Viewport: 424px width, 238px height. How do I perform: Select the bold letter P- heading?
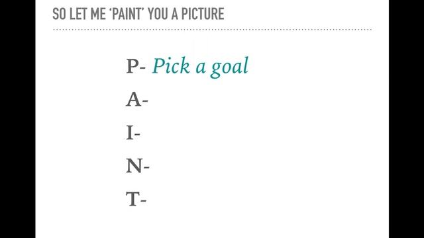tap(136, 66)
